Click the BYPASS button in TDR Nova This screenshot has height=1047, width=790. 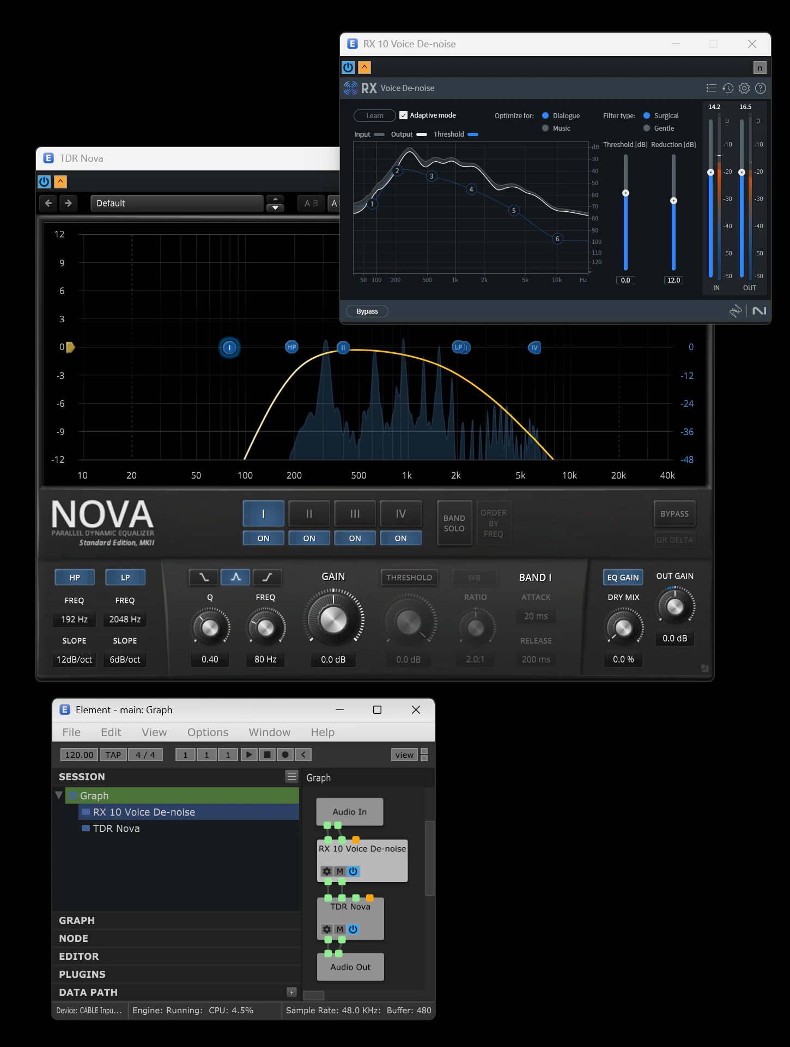click(x=674, y=514)
